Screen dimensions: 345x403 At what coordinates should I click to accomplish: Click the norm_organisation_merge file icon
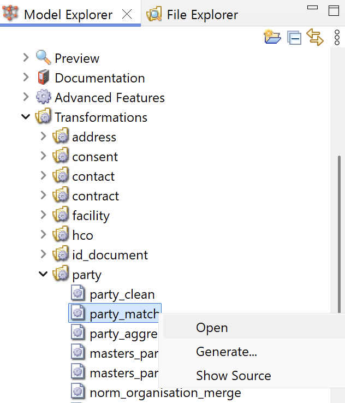click(79, 392)
